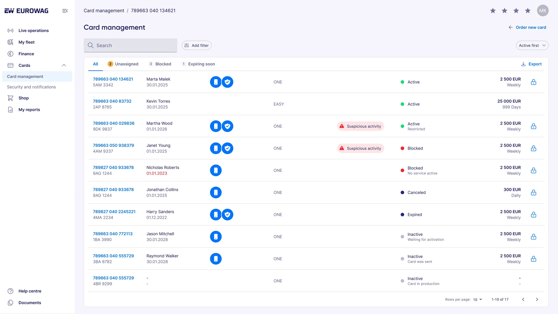Go to Finance in the sidebar
Image resolution: width=558 pixels, height=314 pixels.
click(26, 54)
